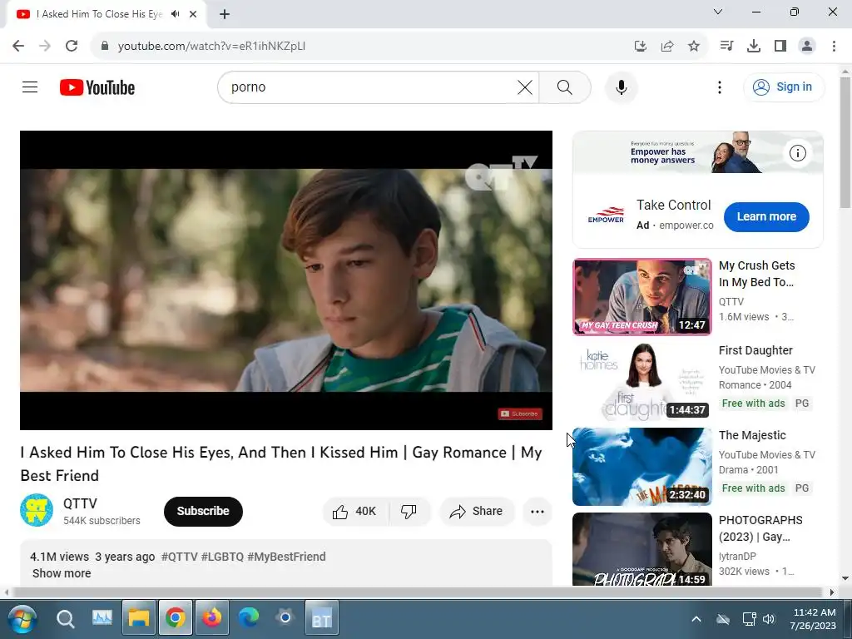Screen dimensions: 852x639
Task: Click the #MyBestFriend hashtag
Action: pyautogui.click(x=286, y=557)
